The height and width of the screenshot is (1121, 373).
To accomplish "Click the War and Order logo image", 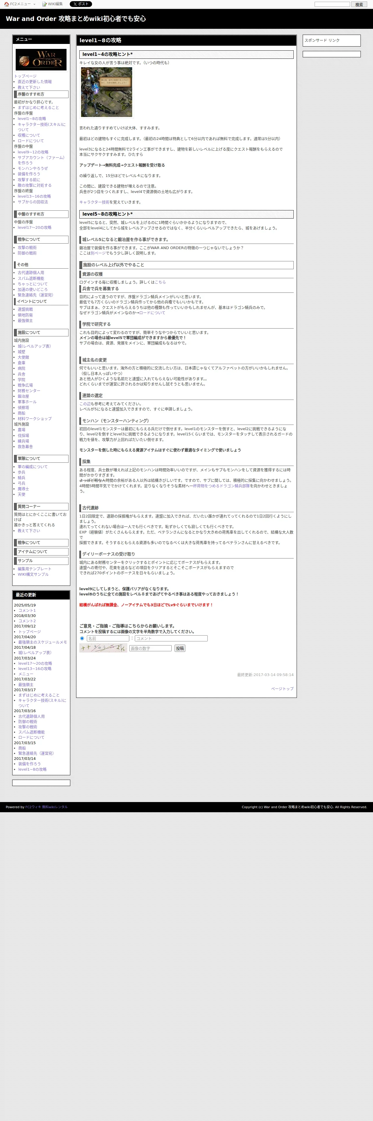I will (x=41, y=59).
